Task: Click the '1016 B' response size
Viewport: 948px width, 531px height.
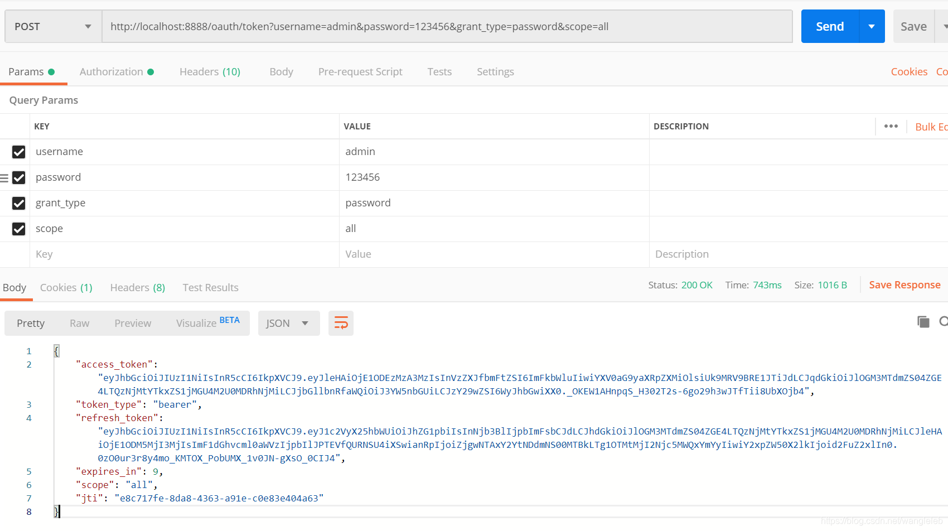Action: (832, 285)
